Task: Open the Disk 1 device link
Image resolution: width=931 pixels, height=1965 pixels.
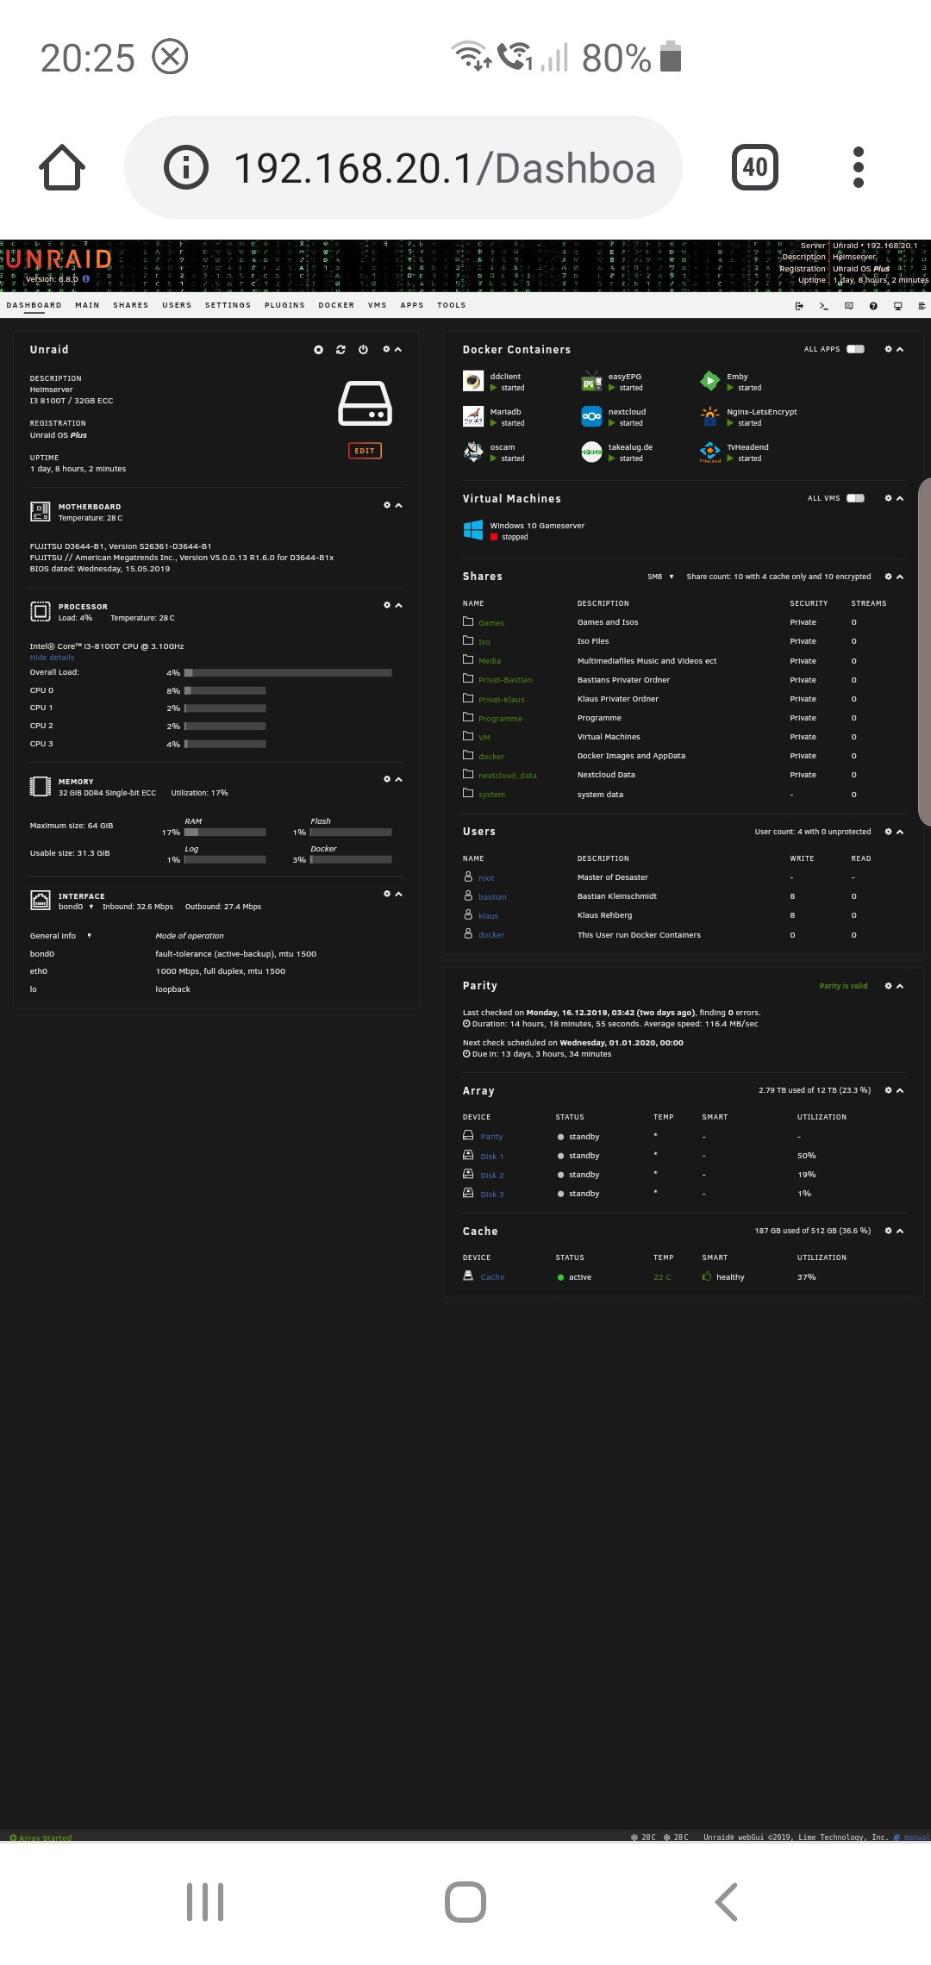Action: (492, 1157)
